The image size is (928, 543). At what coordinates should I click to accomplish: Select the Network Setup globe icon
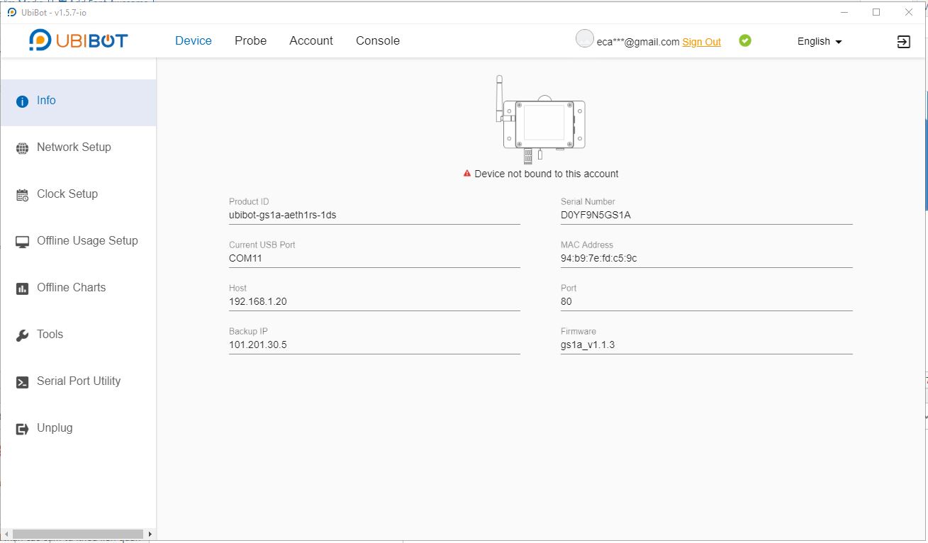(x=21, y=147)
